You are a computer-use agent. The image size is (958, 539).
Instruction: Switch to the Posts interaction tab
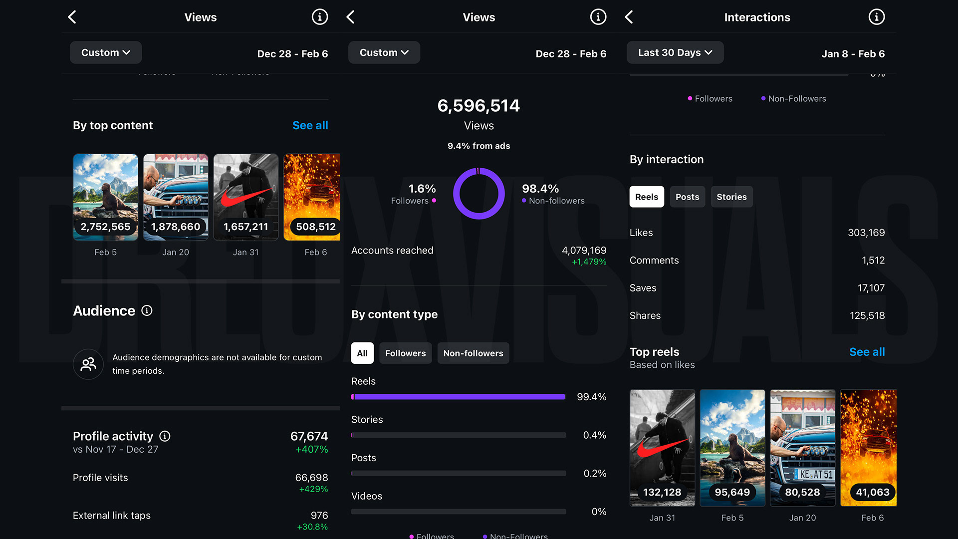(x=687, y=197)
